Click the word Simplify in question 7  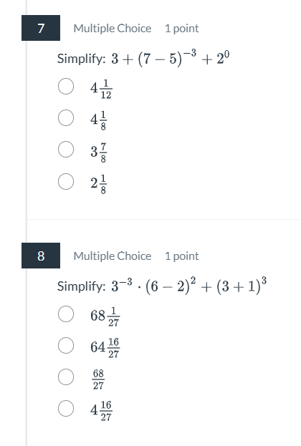click(81, 59)
